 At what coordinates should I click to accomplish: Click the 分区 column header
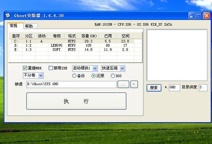pyautogui.click(x=29, y=36)
